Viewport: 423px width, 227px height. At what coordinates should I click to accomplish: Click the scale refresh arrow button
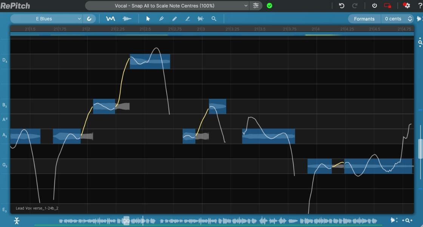89,19
